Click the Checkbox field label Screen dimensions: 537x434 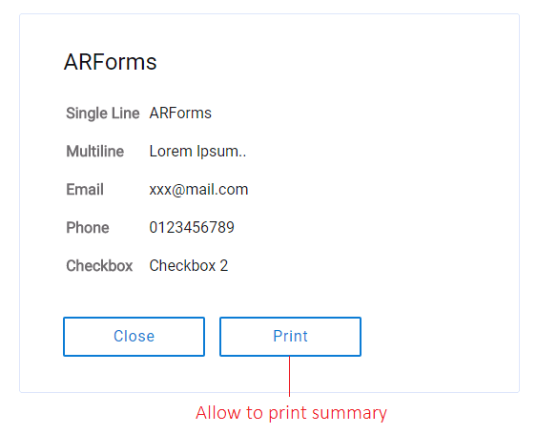pyautogui.click(x=99, y=266)
